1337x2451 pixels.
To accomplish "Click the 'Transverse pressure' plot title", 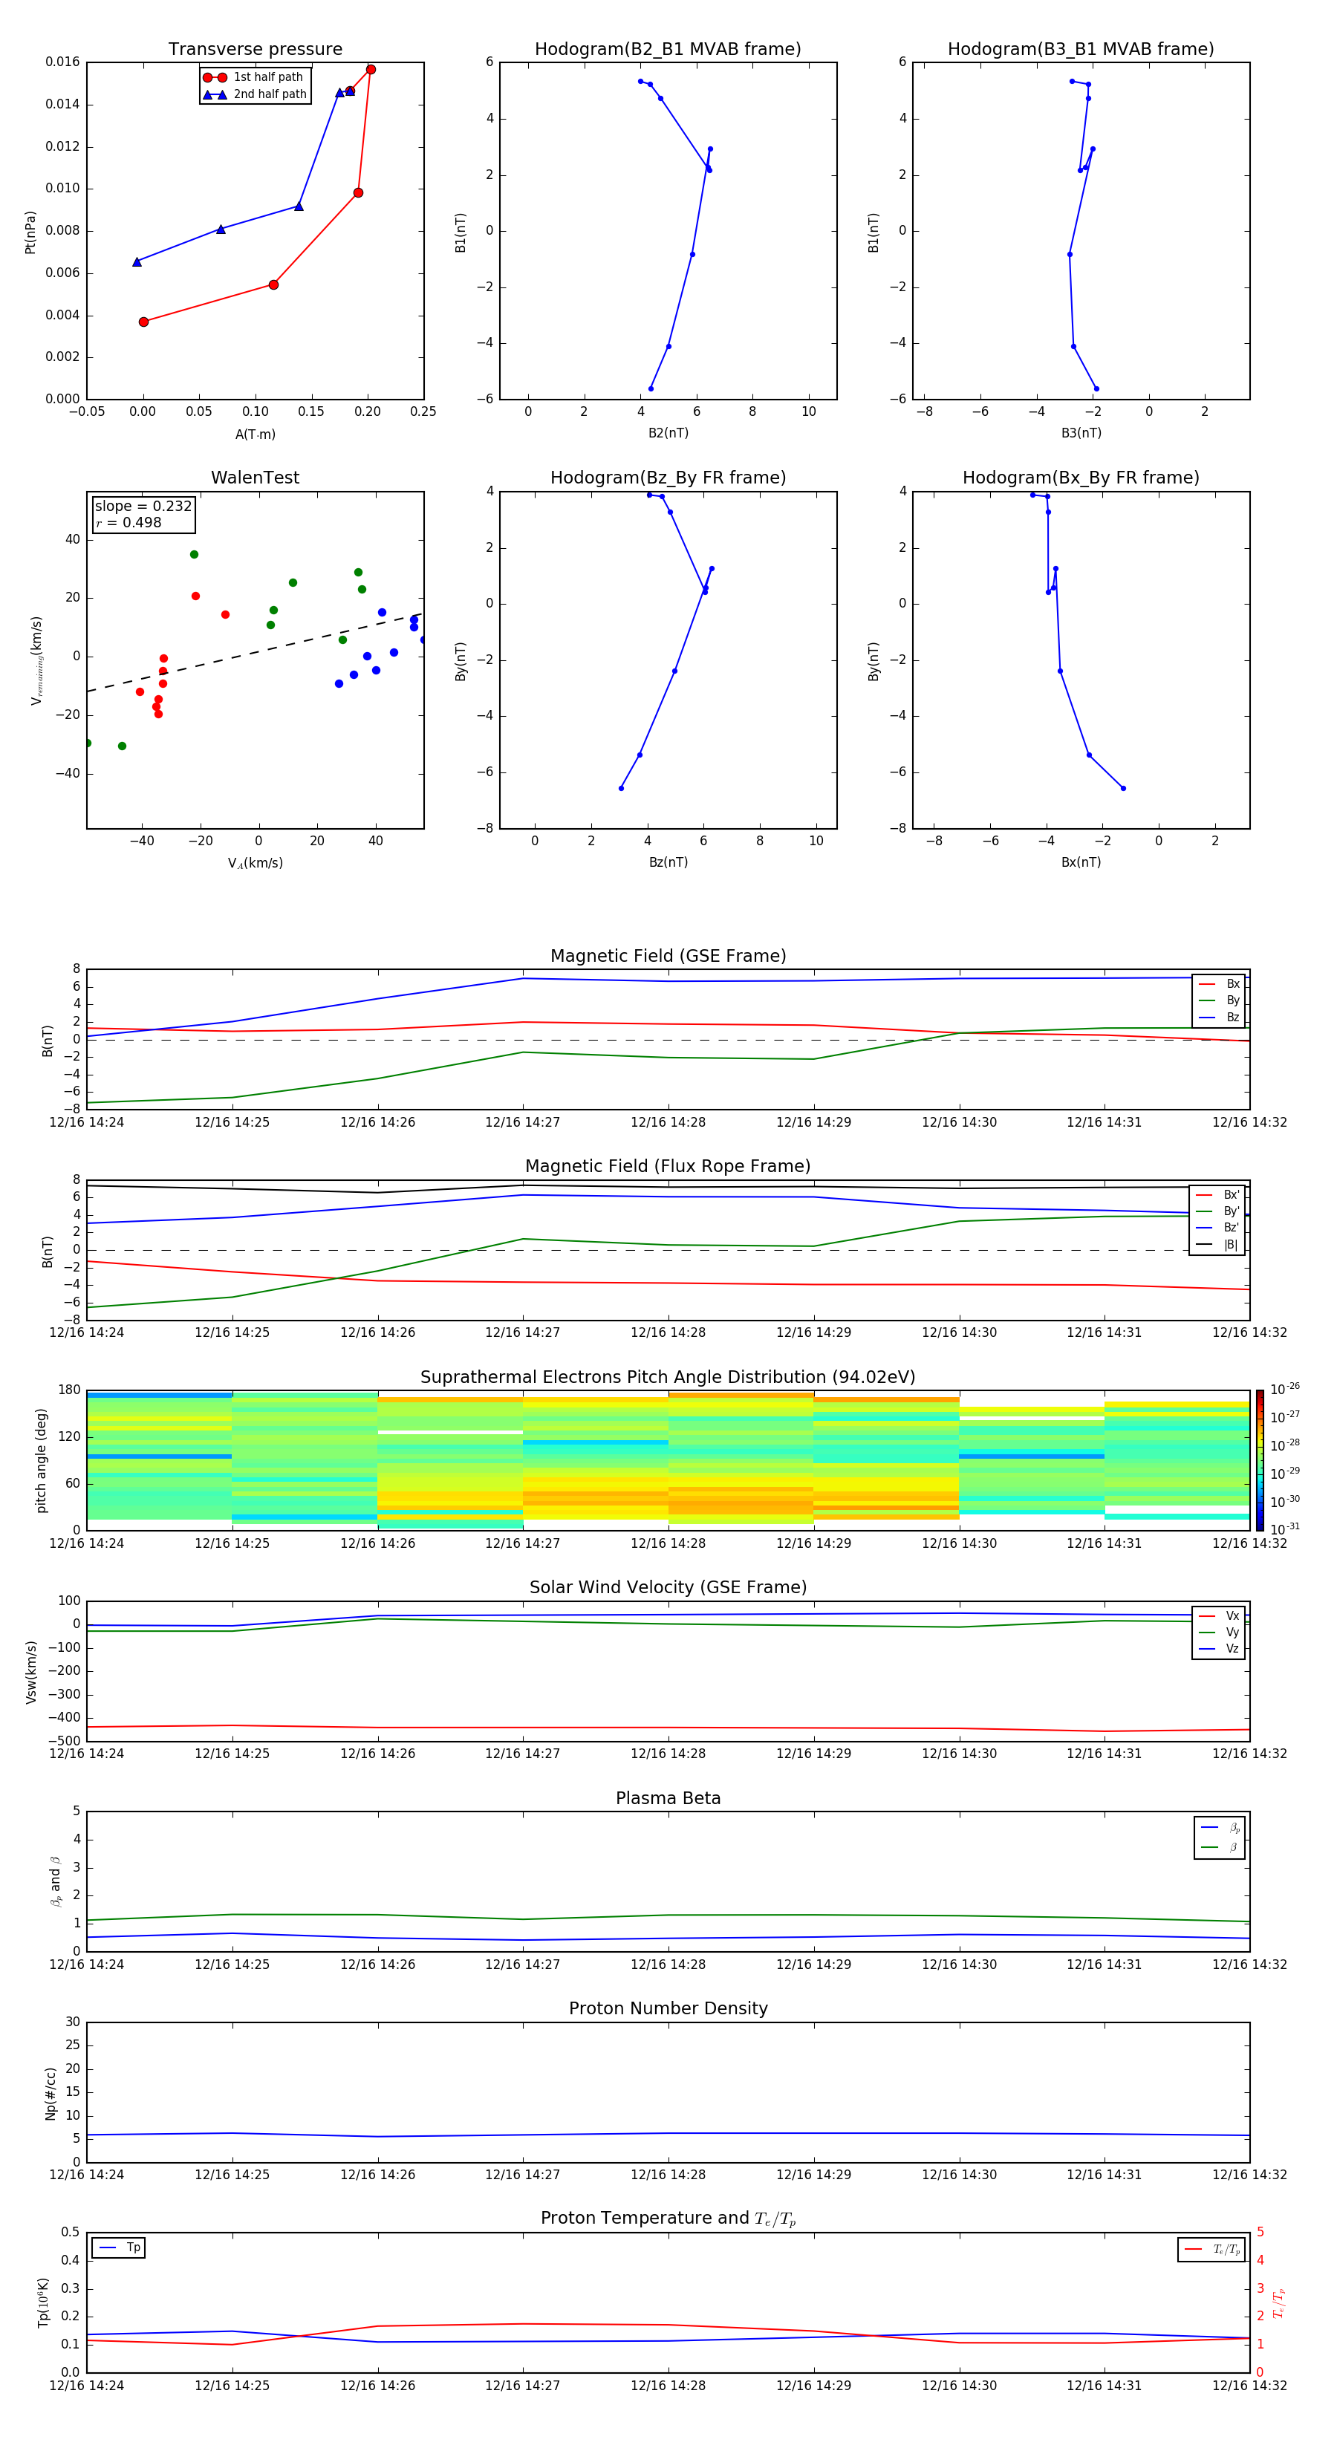I will click(255, 50).
